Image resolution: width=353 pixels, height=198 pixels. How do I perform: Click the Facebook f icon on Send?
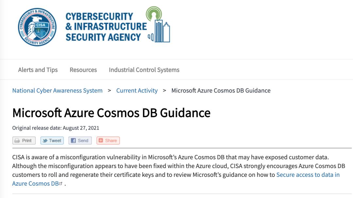[73, 141]
